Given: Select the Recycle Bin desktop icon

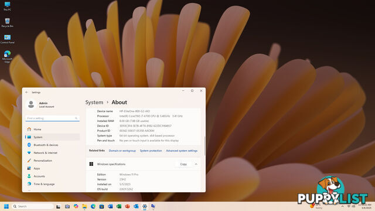Looking at the screenshot, I should tap(7, 23).
